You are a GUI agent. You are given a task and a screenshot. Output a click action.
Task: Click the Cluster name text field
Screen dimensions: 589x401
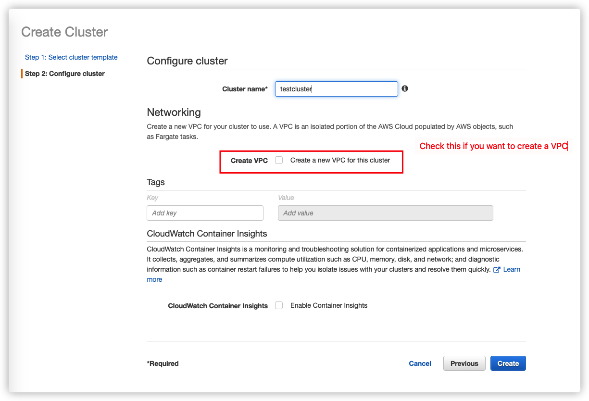click(336, 89)
